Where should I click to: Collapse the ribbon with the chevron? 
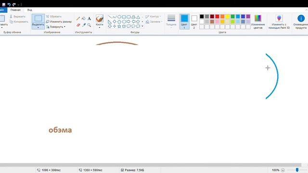coord(306,10)
